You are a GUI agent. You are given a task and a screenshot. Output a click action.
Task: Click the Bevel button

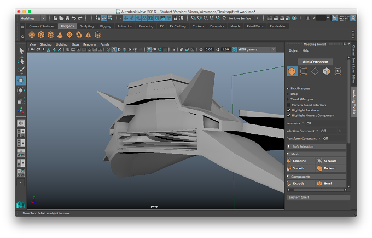pyautogui.click(x=331, y=184)
